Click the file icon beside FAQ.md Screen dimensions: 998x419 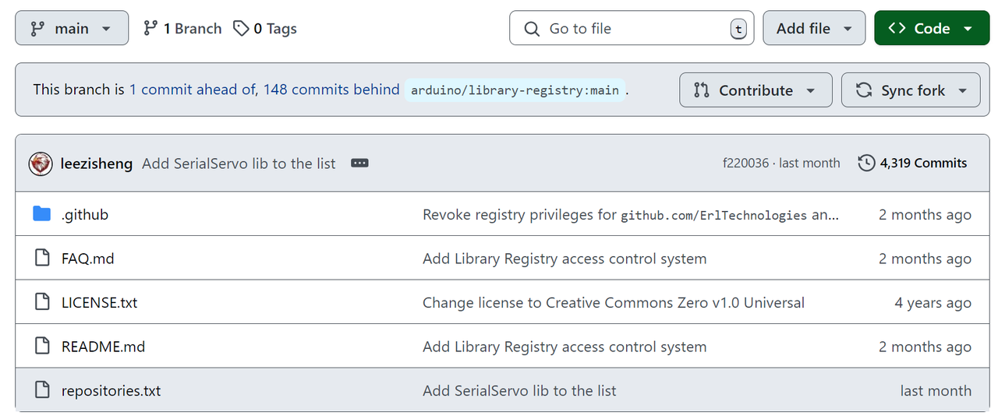tap(42, 259)
